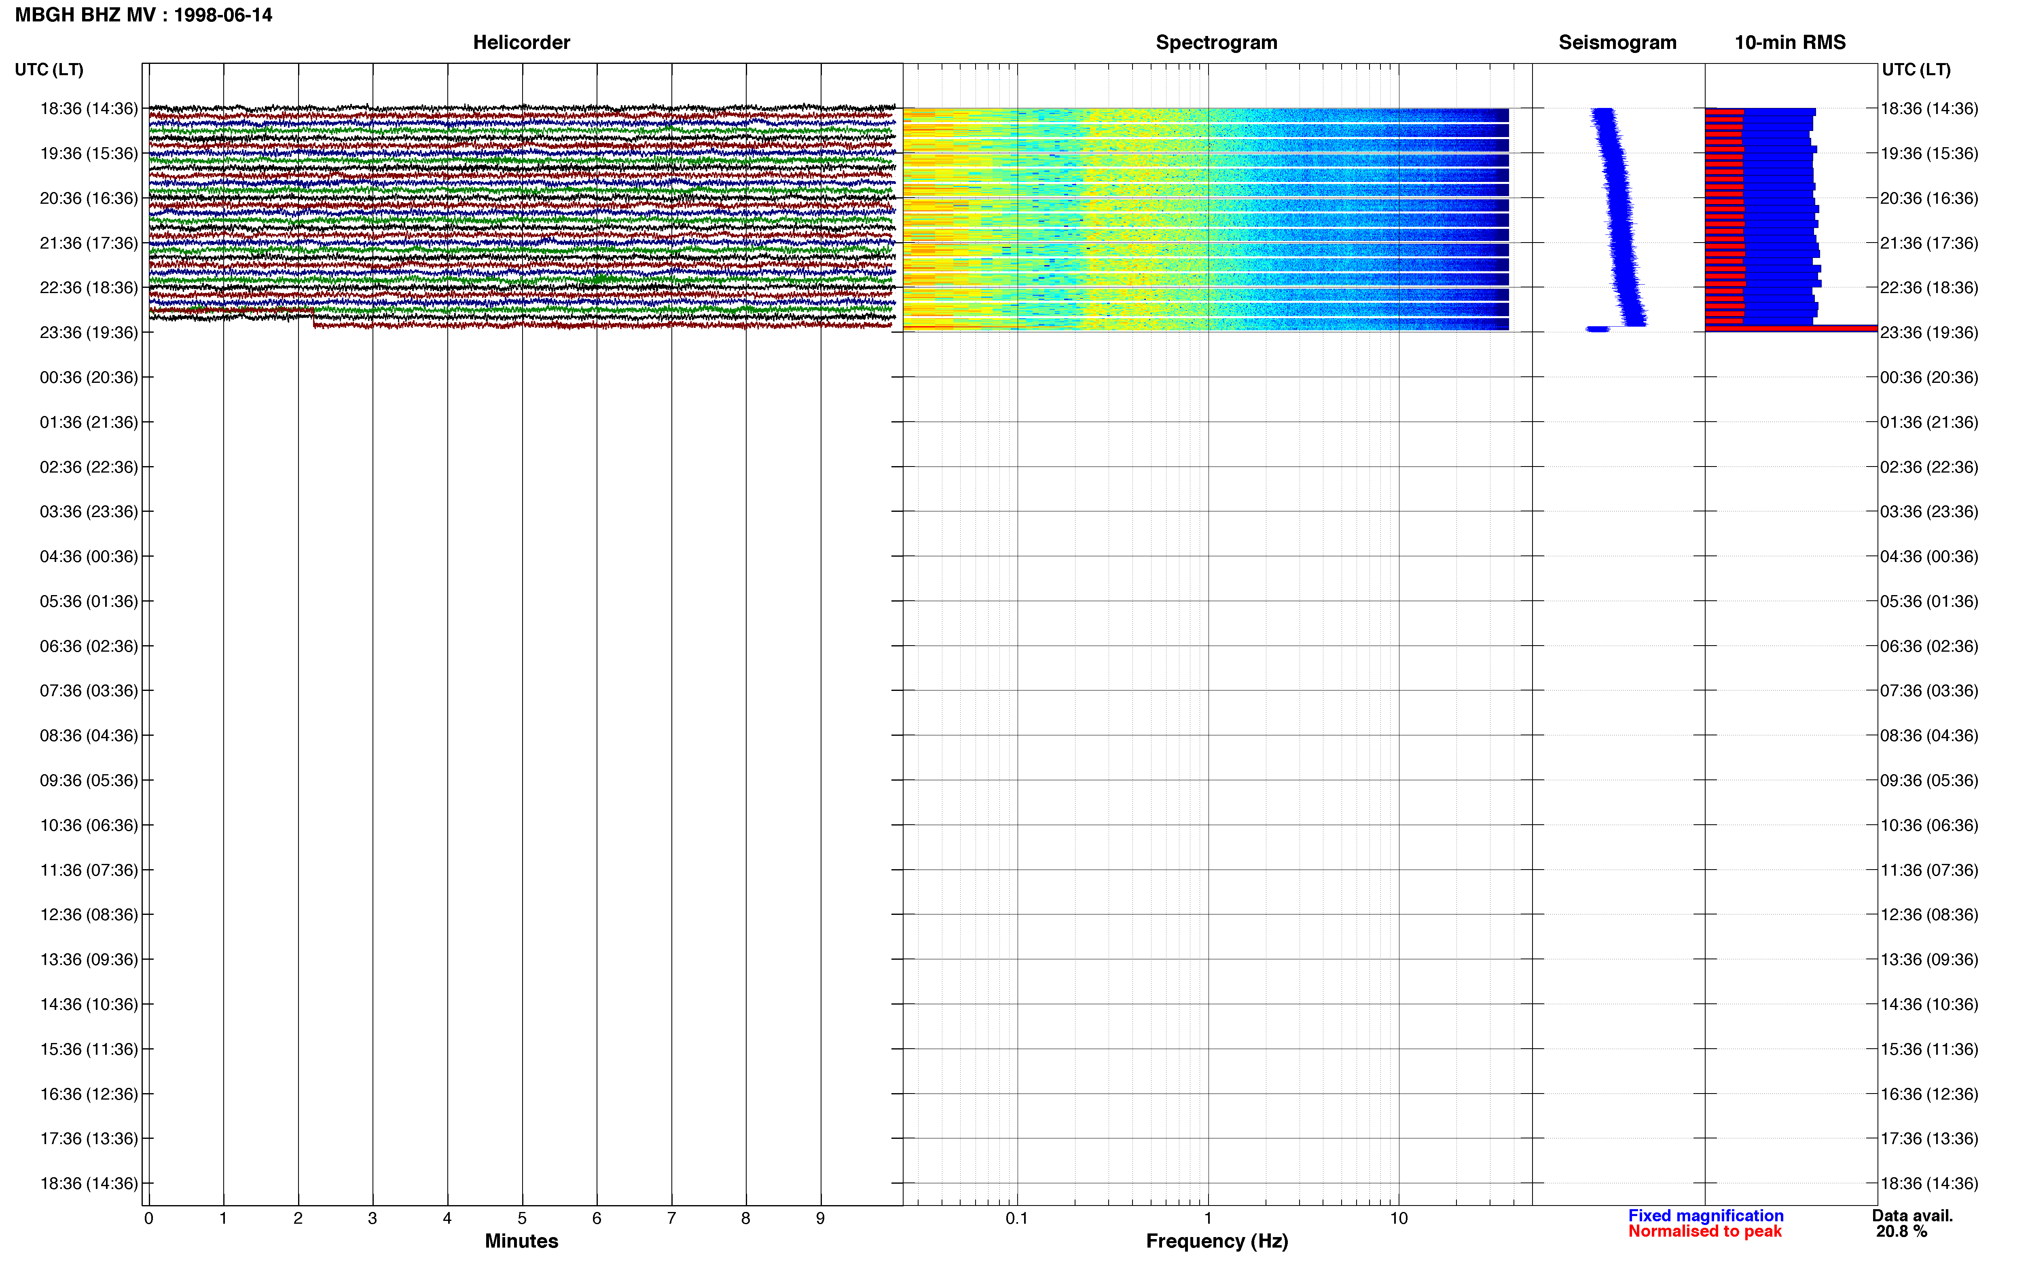Click left time label '23:36 (19:36)'

click(x=89, y=332)
